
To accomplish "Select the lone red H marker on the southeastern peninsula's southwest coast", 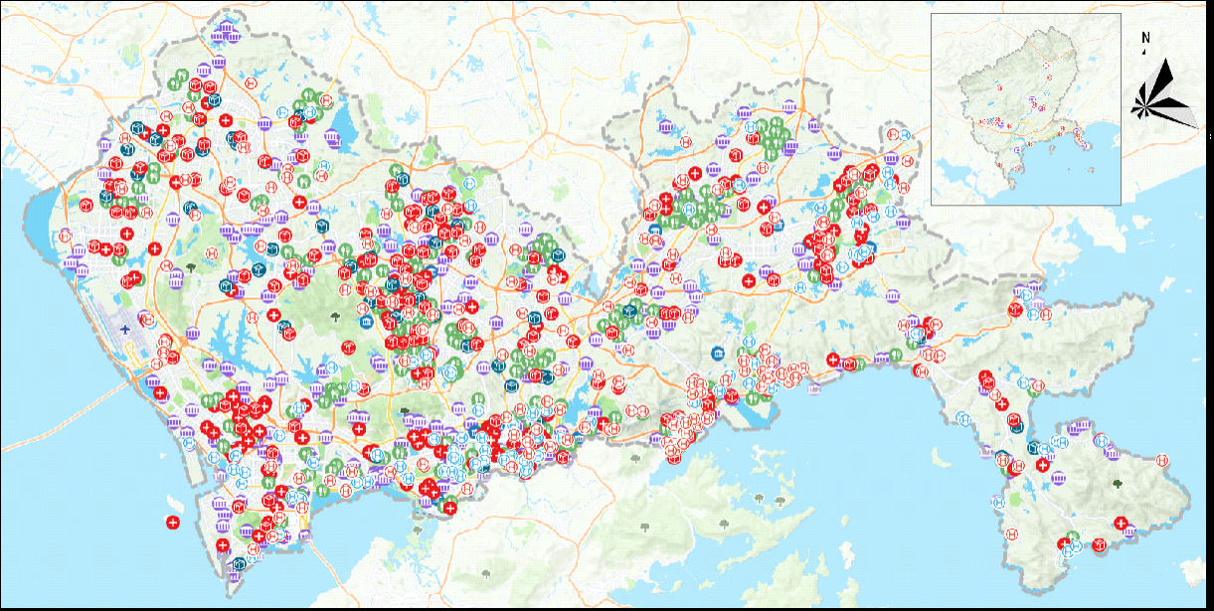I will coord(1012,534).
